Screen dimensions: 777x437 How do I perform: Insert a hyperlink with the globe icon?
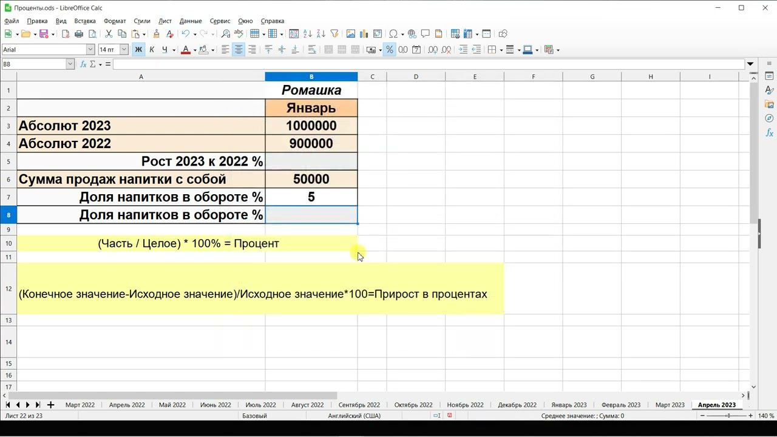(x=412, y=34)
